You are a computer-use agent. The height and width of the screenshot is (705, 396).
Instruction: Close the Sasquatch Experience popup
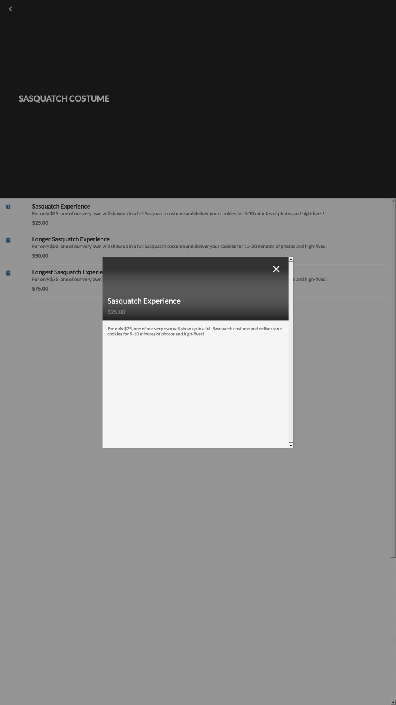(x=276, y=269)
